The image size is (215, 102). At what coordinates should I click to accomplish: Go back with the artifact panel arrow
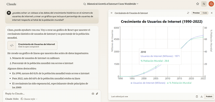tap(112, 13)
